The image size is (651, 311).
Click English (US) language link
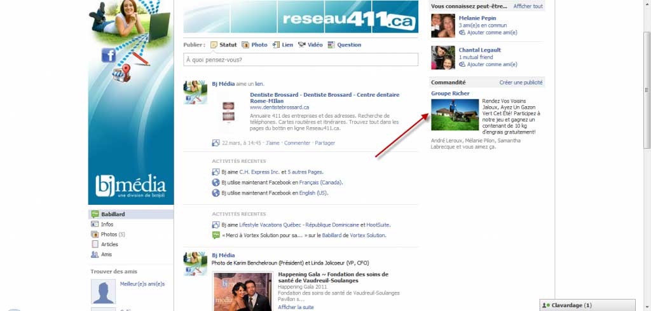click(x=313, y=193)
